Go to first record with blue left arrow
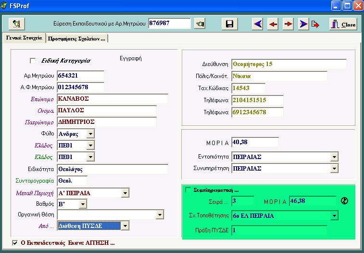The height and width of the screenshot is (253, 364). point(258,24)
